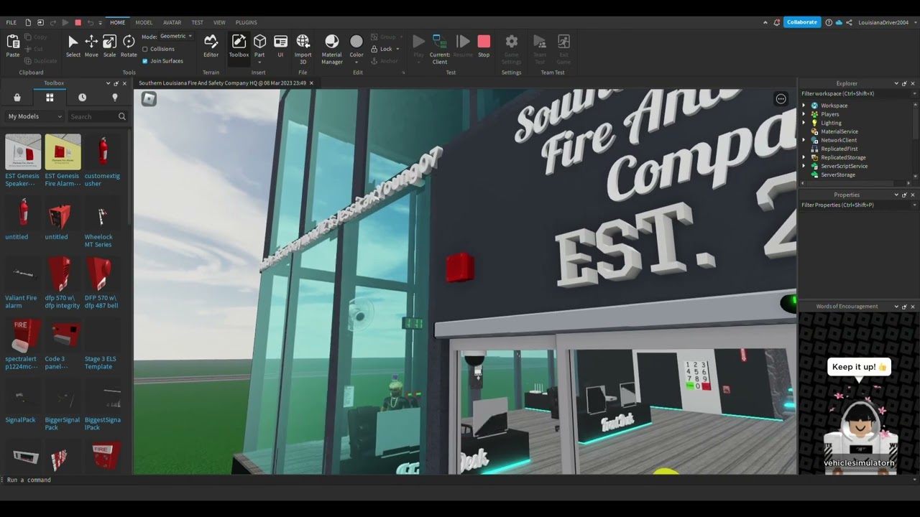
Task: Expand the Workspace tree node
Action: [804, 106]
